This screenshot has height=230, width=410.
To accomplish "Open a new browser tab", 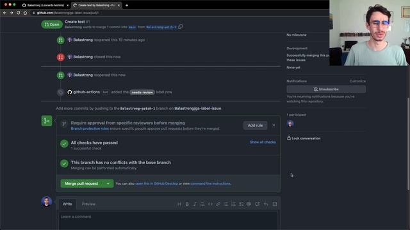I will pyautogui.click(x=127, y=5).
